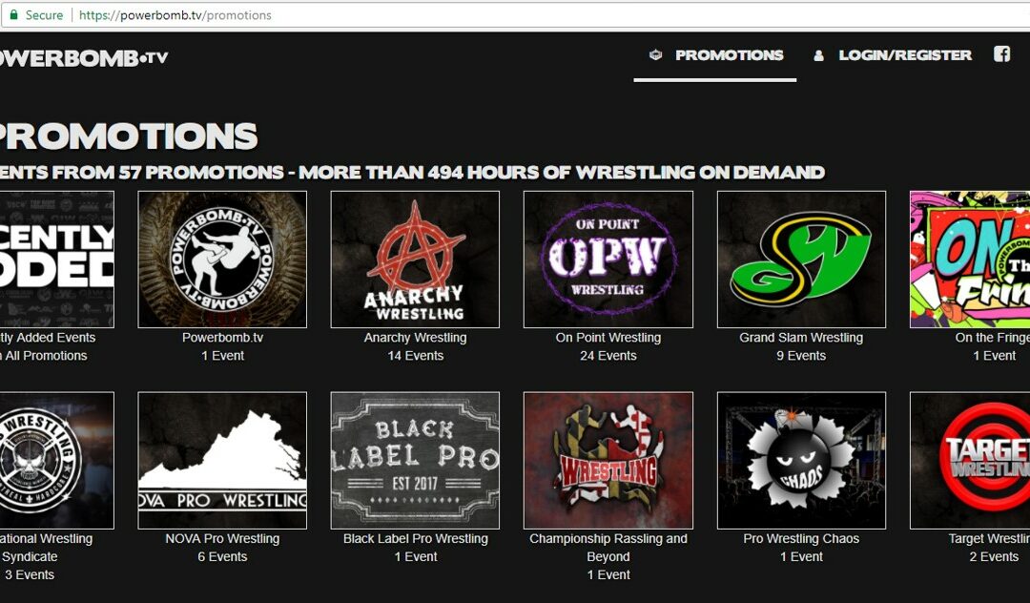The image size is (1030, 603).
Task: Open the Black Label Pro thumbnail
Action: pos(415,461)
